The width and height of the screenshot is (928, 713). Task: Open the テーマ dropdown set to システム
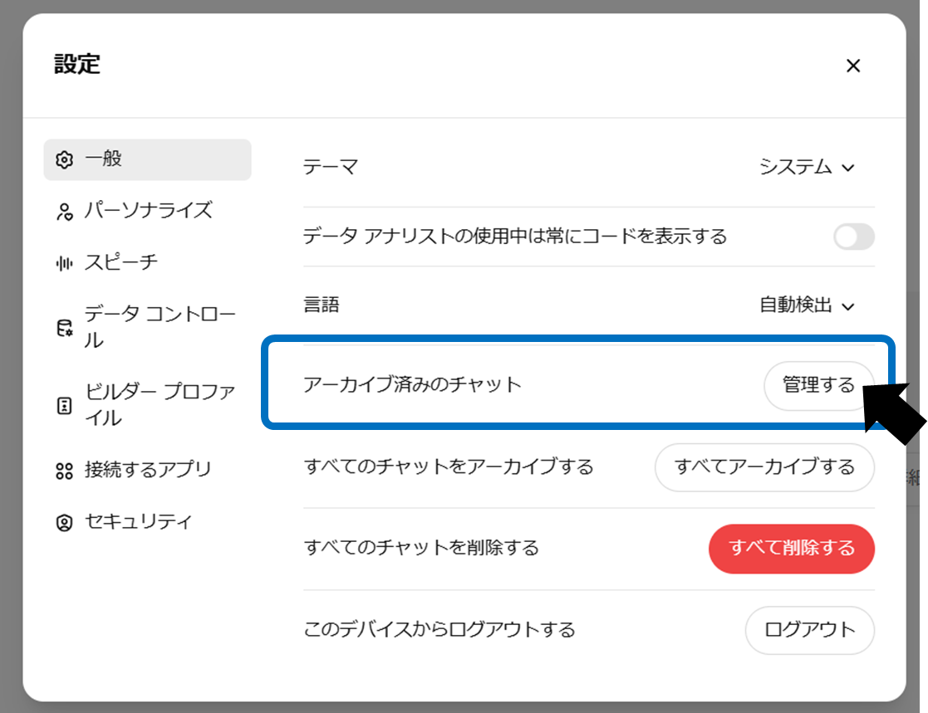806,167
